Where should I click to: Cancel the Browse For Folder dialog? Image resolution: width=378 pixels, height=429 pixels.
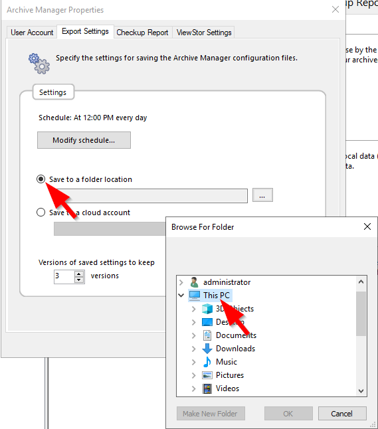click(342, 414)
